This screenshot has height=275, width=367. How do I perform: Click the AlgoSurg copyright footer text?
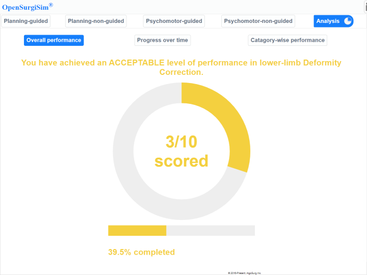click(245, 273)
